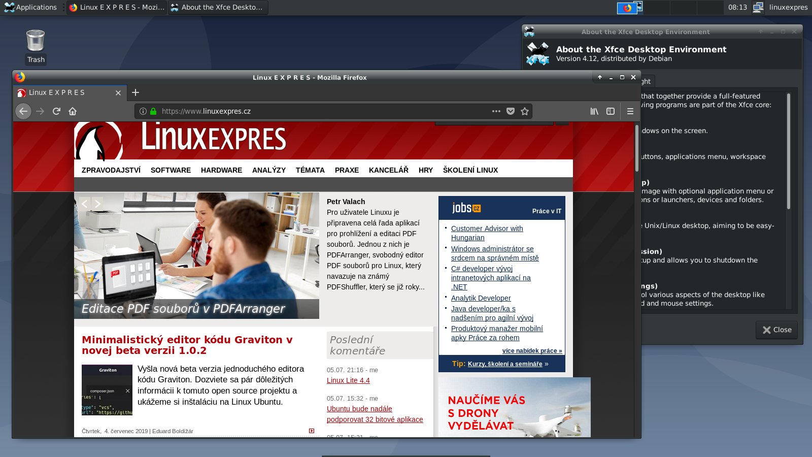Open a new Firefox tab with plus

pos(136,92)
